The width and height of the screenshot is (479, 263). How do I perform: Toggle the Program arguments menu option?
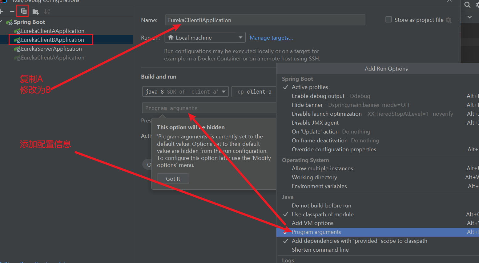coord(377,232)
